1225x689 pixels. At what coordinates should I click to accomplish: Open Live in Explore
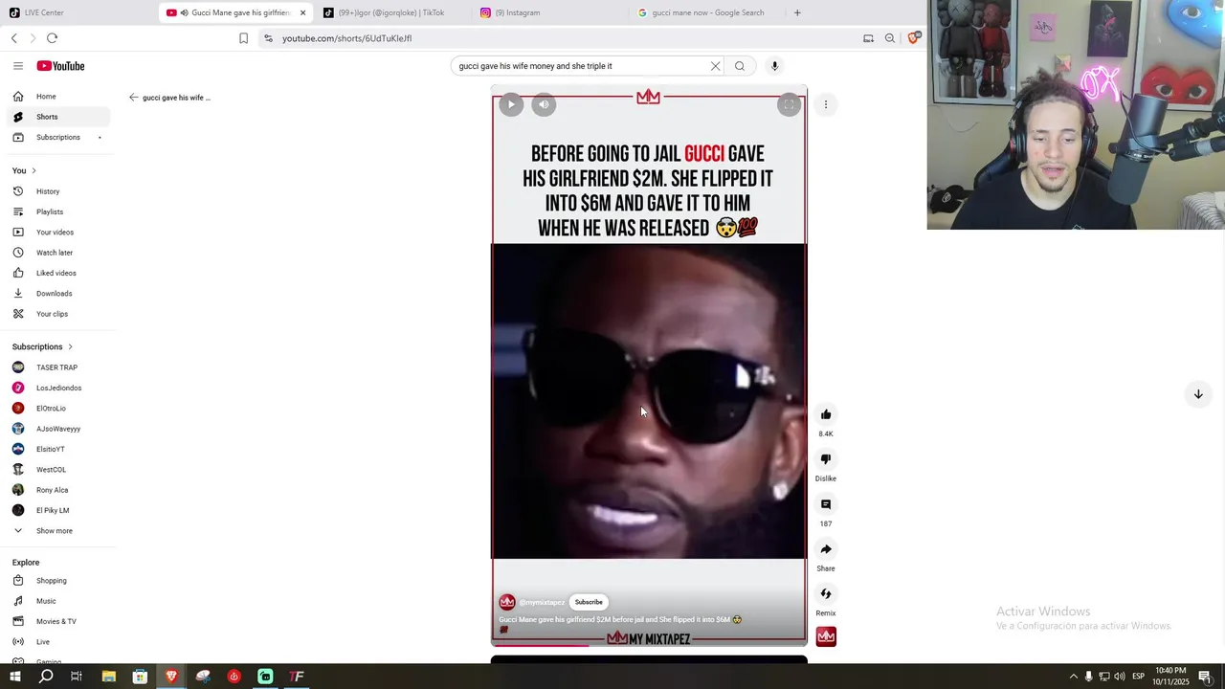(58, 642)
